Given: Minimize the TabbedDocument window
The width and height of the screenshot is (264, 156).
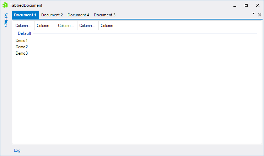Looking at the screenshot, I should tap(235, 5).
